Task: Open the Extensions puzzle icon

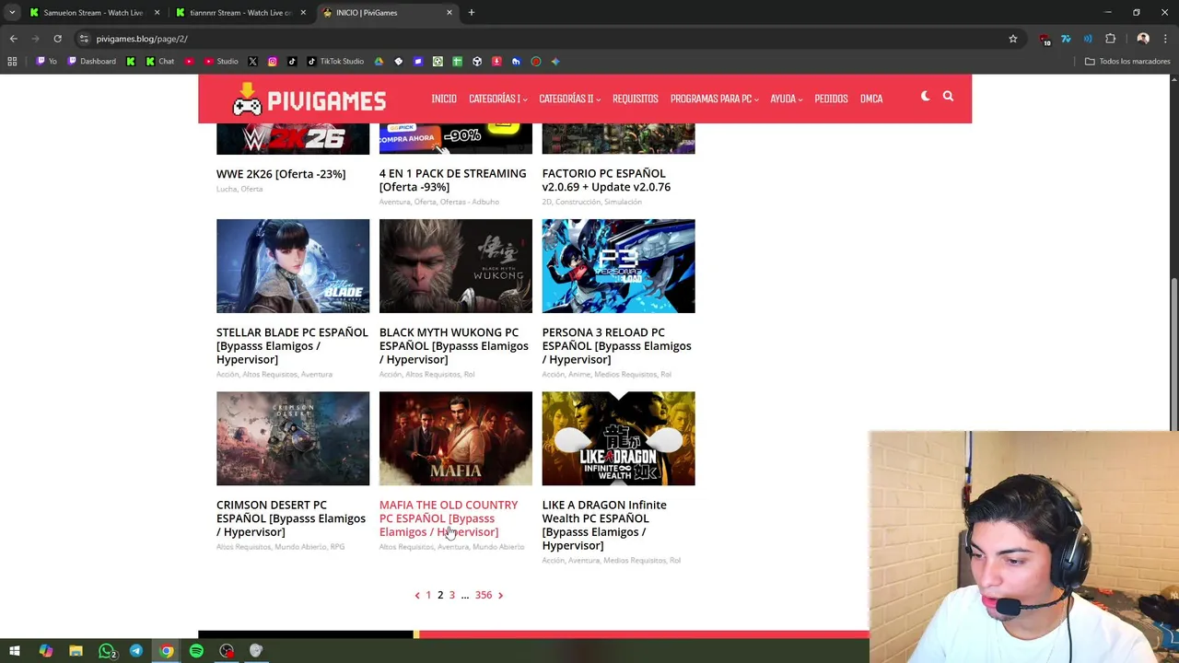Action: 1110,39
